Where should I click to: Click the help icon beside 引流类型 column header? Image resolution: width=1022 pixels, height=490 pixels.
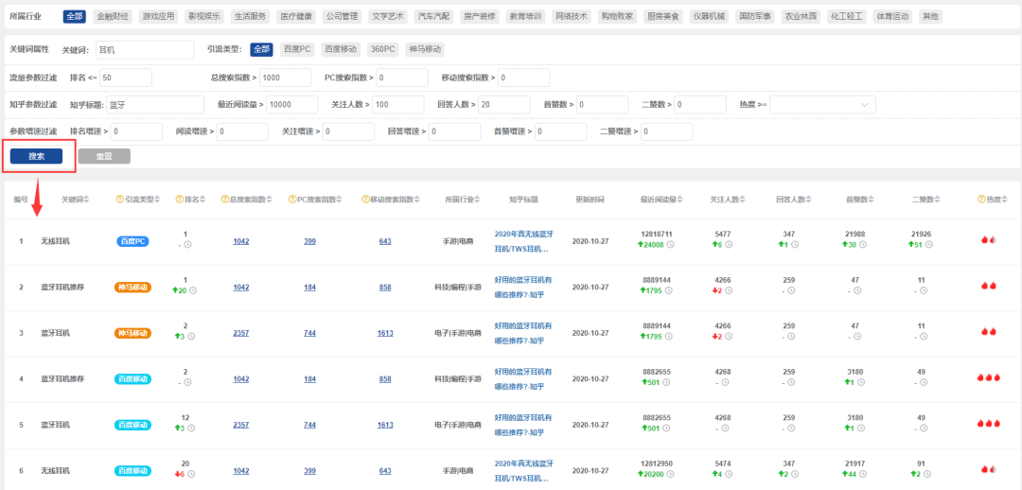(x=120, y=200)
